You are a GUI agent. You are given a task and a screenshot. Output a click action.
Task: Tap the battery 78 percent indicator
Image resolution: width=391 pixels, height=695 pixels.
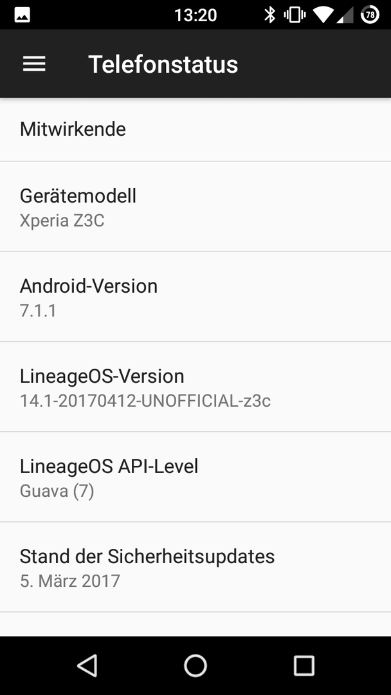click(370, 15)
